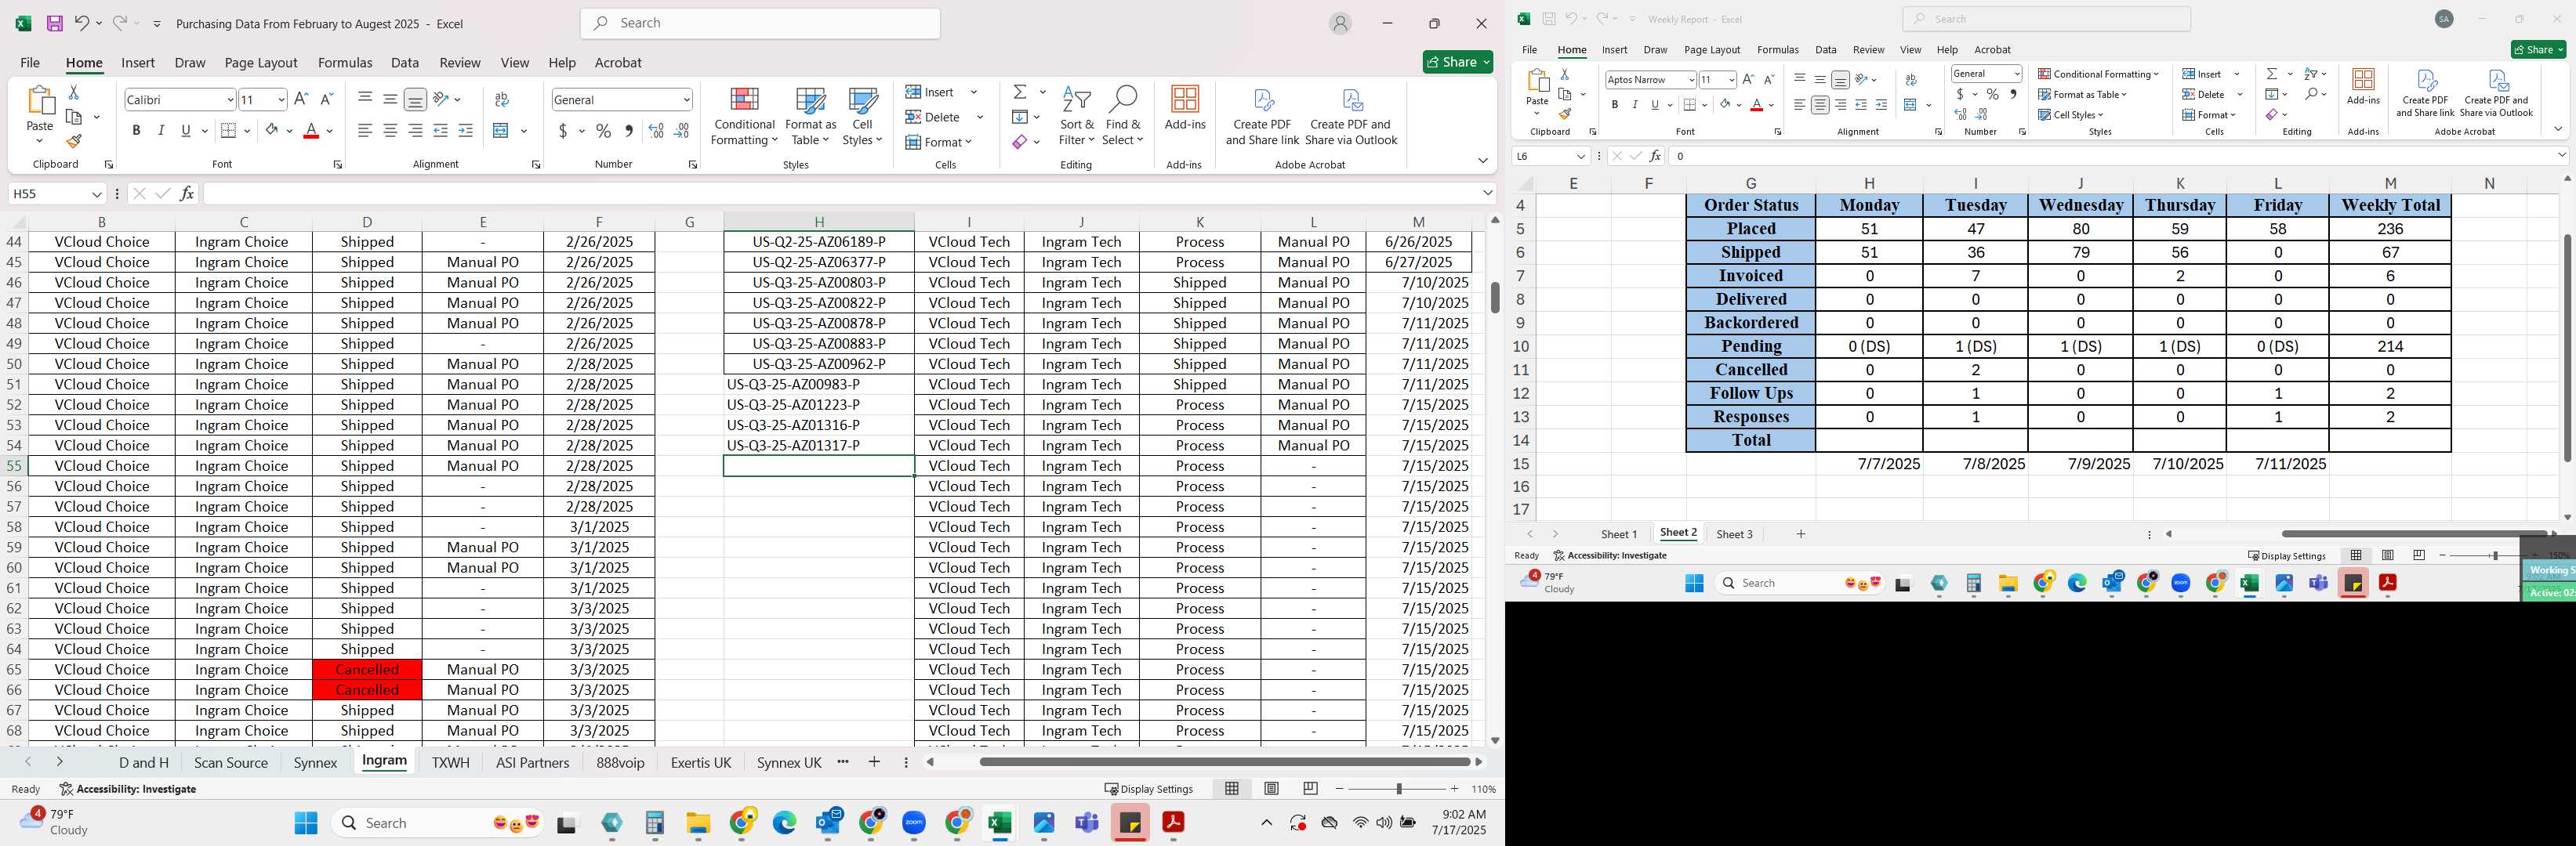Toggle Center alignment in Weekly Report window
The image size is (2576, 846).
tap(1820, 105)
